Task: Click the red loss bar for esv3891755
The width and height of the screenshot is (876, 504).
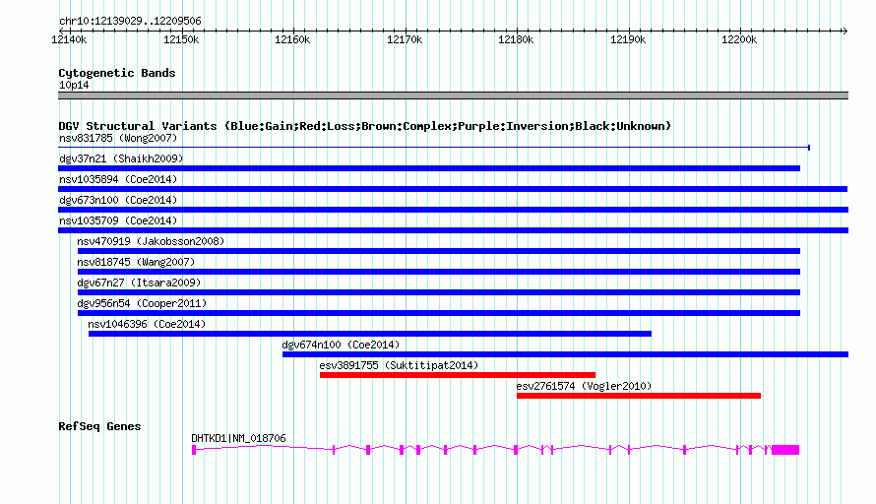Action: pos(458,375)
